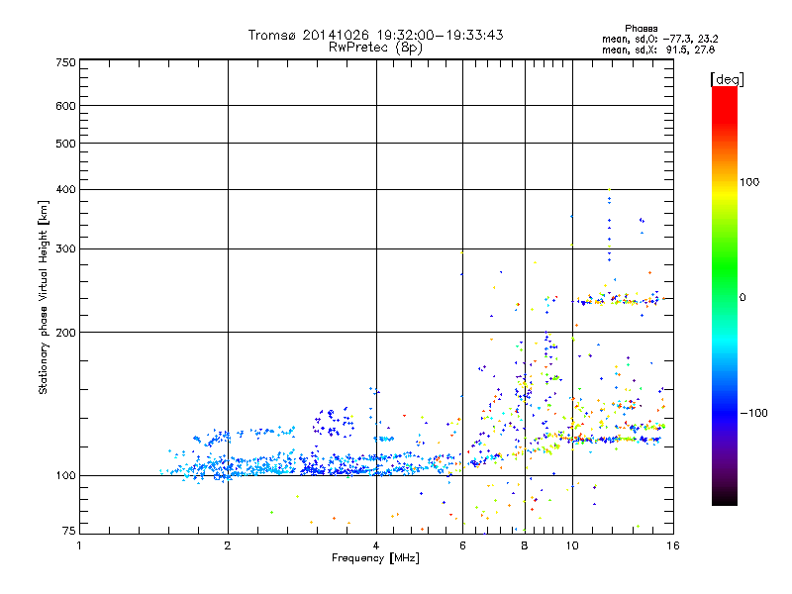Click the x-axis tick '1'
792x594 pixels.
pos(79,545)
